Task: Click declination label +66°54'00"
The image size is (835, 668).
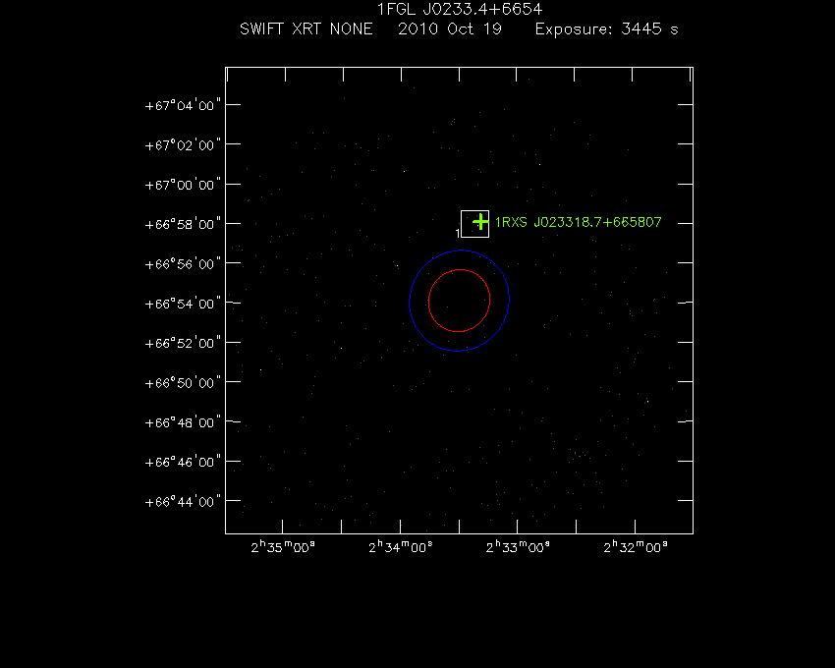Action: pos(183,304)
